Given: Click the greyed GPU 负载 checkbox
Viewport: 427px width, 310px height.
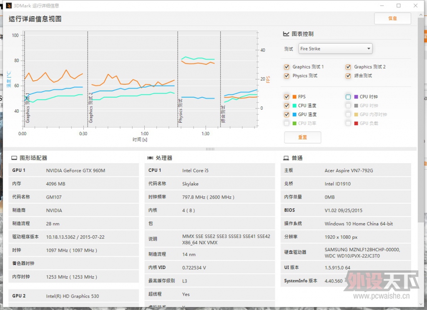Looking at the screenshot, I should [348, 123].
